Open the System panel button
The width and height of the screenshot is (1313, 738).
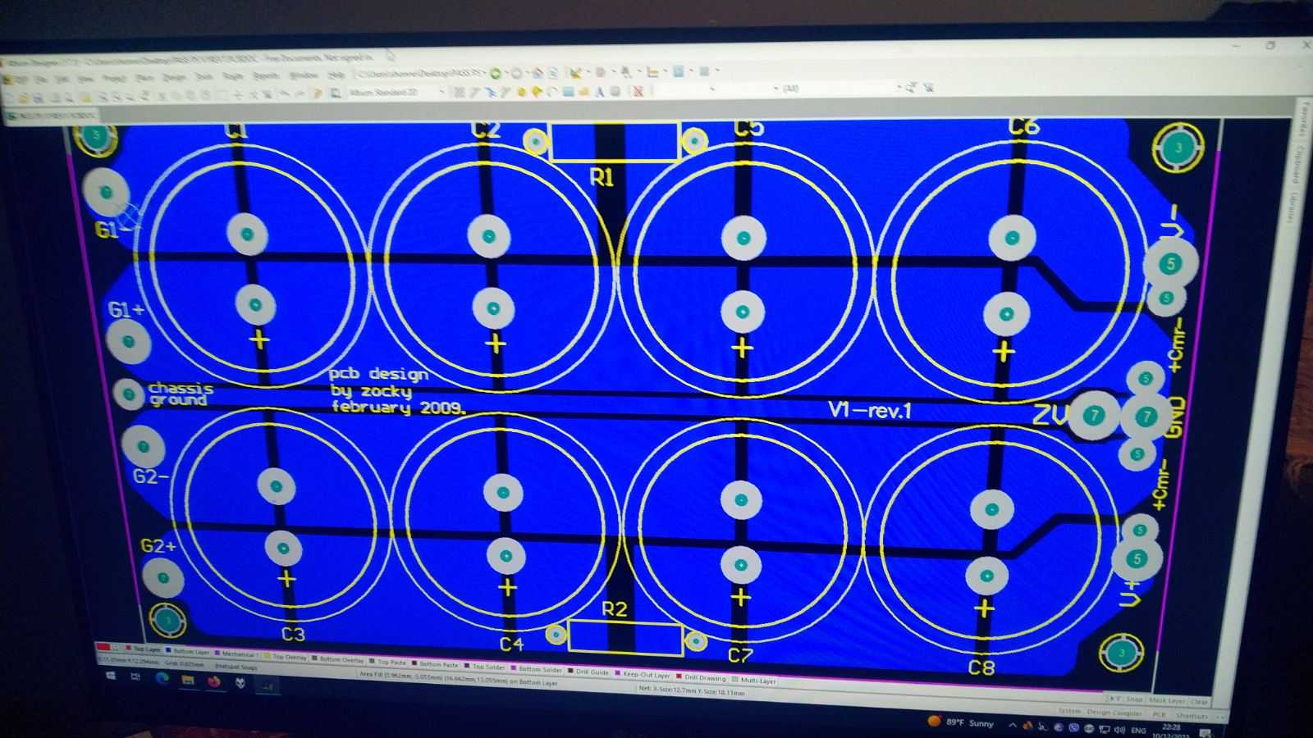pos(1069,710)
